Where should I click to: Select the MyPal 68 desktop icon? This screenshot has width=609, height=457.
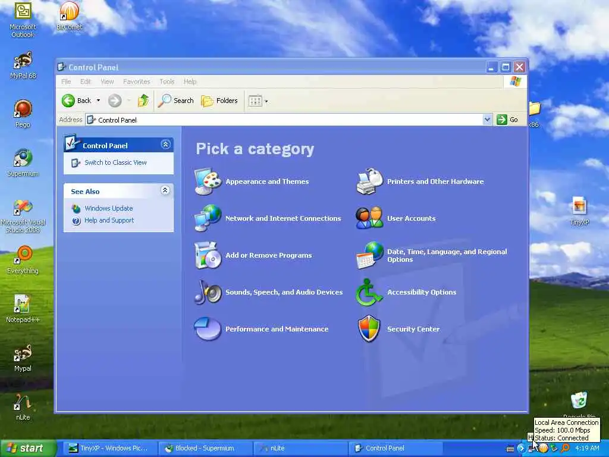pos(23,65)
